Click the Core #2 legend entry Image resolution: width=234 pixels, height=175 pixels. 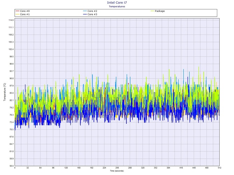coord(90,11)
